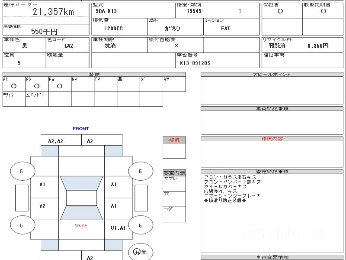Image resolution: width=346 pixels, height=260 pixels.
Task: Click the SR equipment cell
Action: pos(151,84)
